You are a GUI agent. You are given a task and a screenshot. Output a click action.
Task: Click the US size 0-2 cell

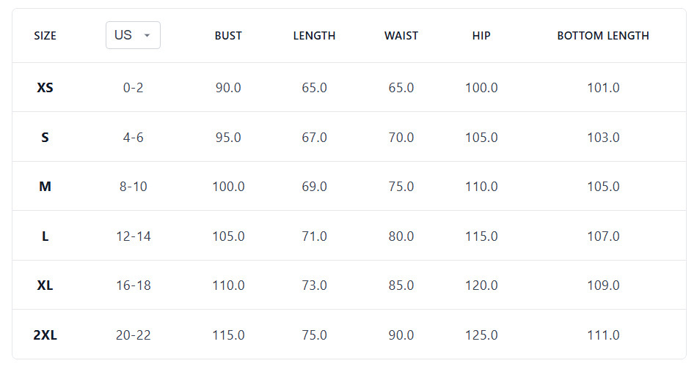click(x=133, y=88)
